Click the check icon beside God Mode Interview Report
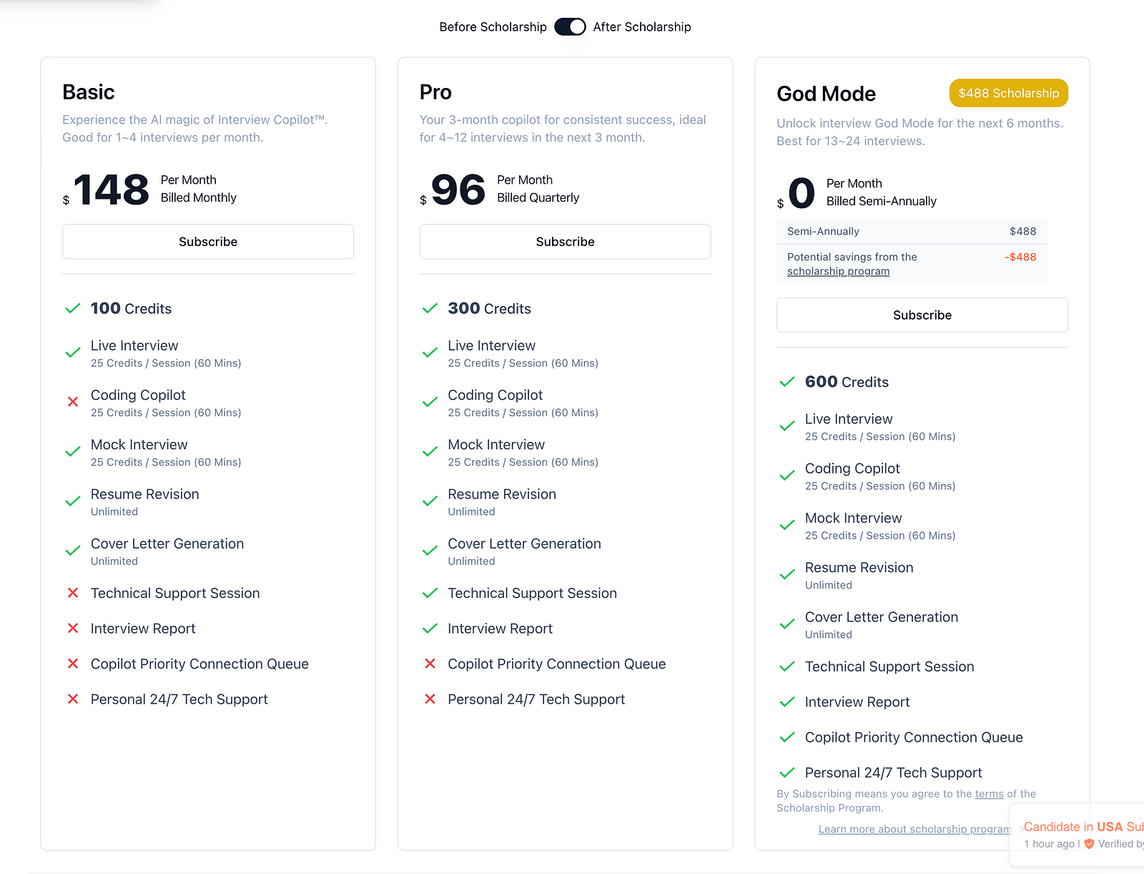This screenshot has height=874, width=1144. [787, 702]
